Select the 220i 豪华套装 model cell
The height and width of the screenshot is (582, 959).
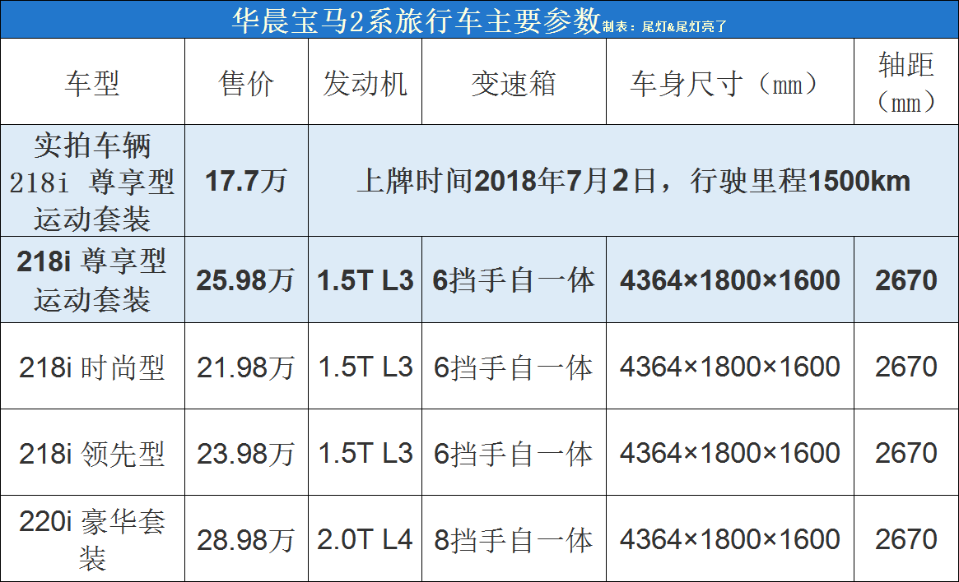tap(92, 539)
